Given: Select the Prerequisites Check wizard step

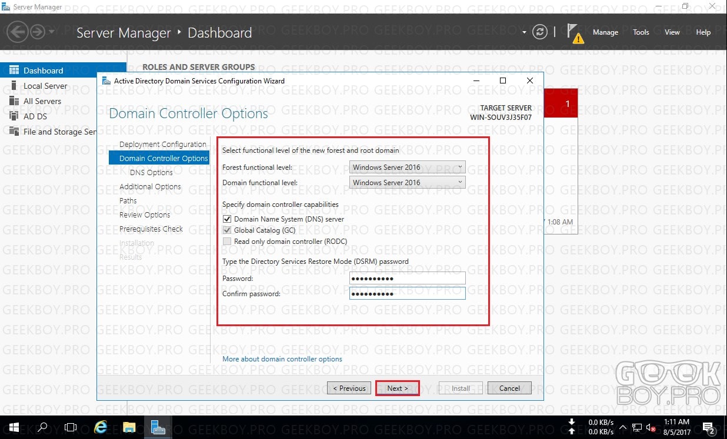Looking at the screenshot, I should (151, 229).
